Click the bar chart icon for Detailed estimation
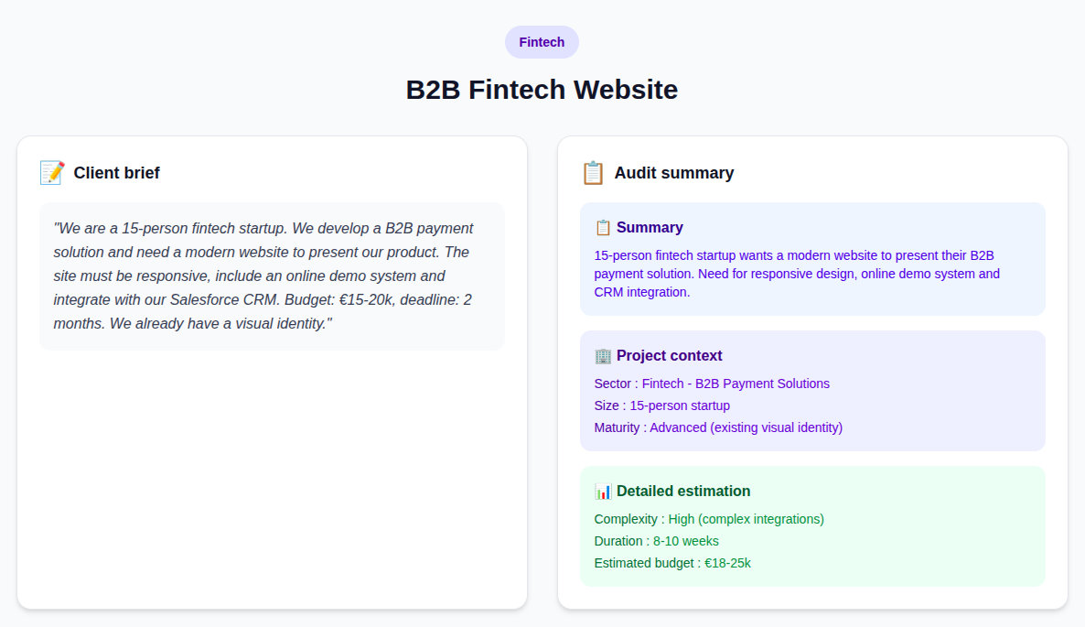This screenshot has height=627, width=1085. (x=603, y=492)
